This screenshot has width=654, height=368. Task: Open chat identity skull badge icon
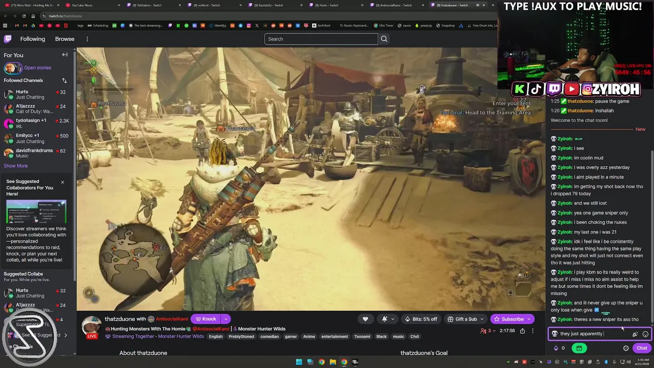tap(554, 334)
